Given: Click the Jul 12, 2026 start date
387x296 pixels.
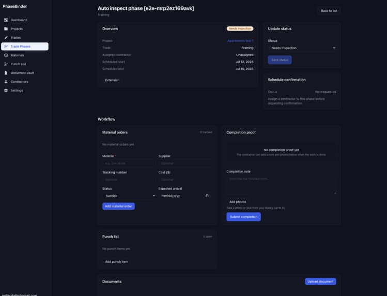Looking at the screenshot, I should point(244,62).
